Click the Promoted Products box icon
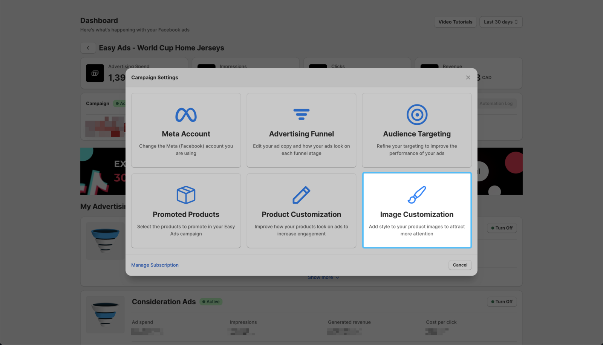Screen dimensions: 603x345 (186, 195)
